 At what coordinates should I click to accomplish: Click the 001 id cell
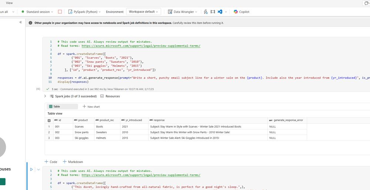coord(63,127)
